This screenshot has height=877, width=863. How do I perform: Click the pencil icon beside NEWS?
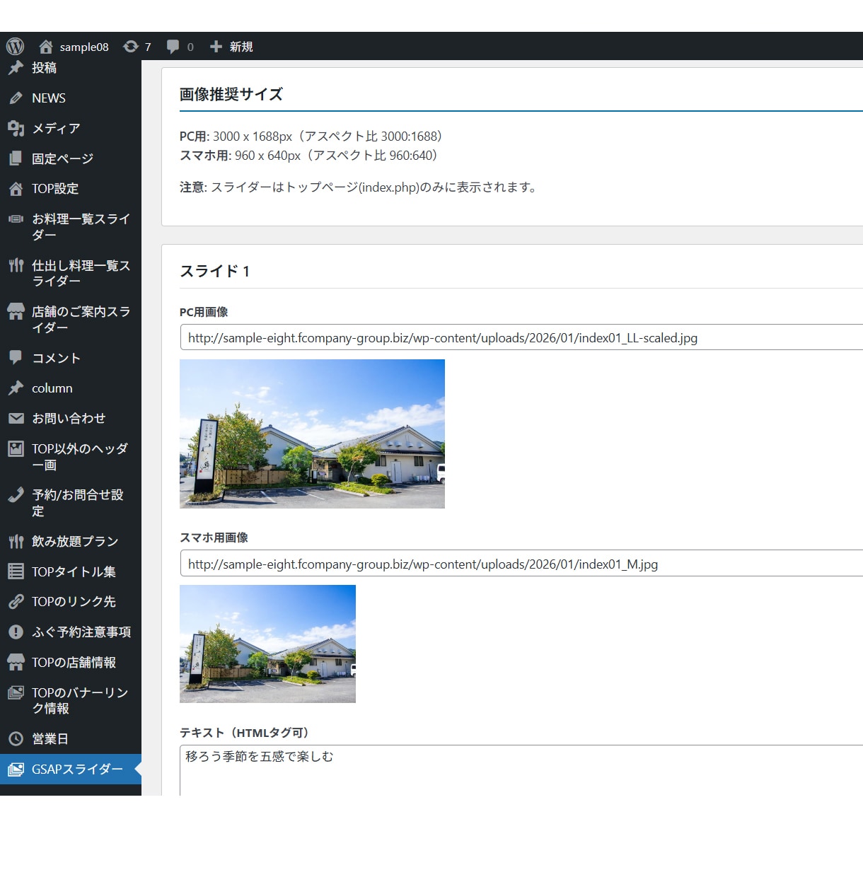click(x=16, y=98)
